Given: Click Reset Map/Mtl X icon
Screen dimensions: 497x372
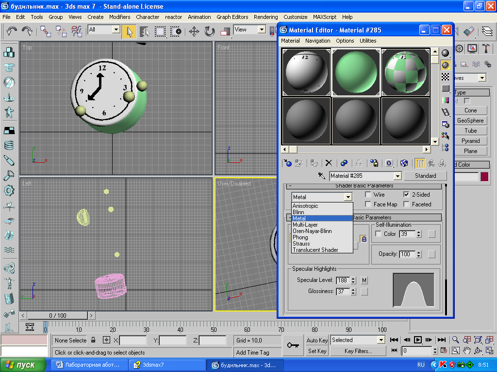Looking at the screenshot, I should pos(329,163).
